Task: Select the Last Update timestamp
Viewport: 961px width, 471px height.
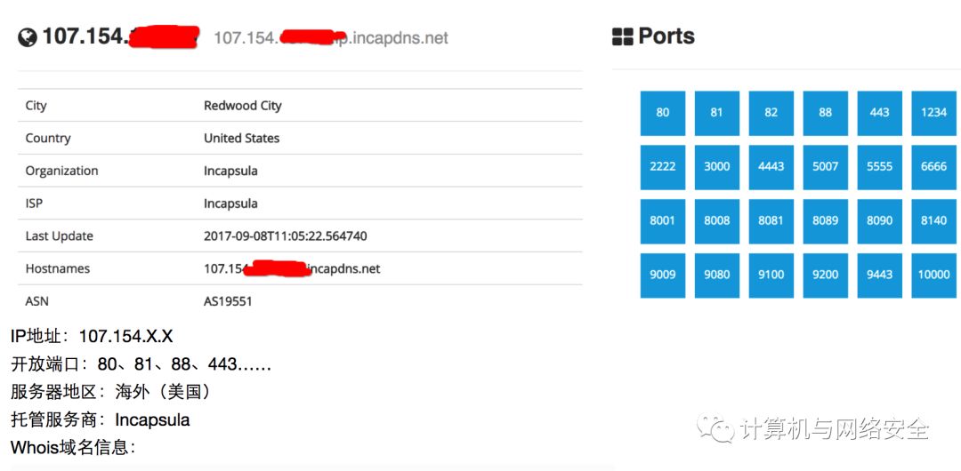Action: (285, 236)
